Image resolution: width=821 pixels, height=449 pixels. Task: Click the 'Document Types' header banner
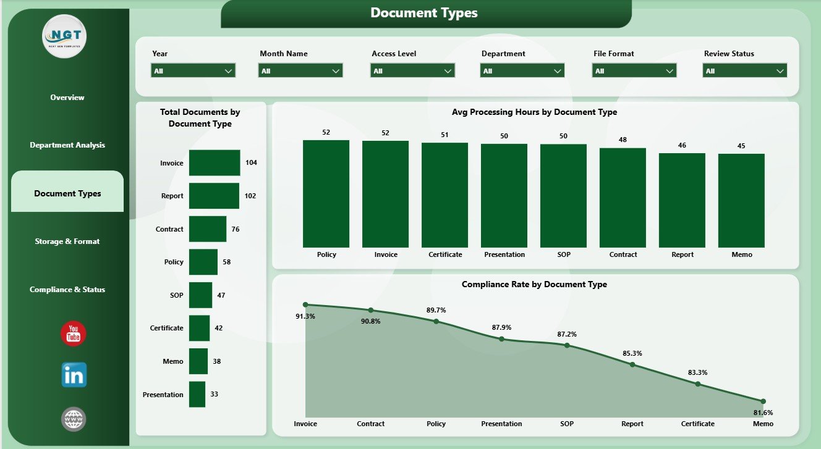click(x=426, y=14)
